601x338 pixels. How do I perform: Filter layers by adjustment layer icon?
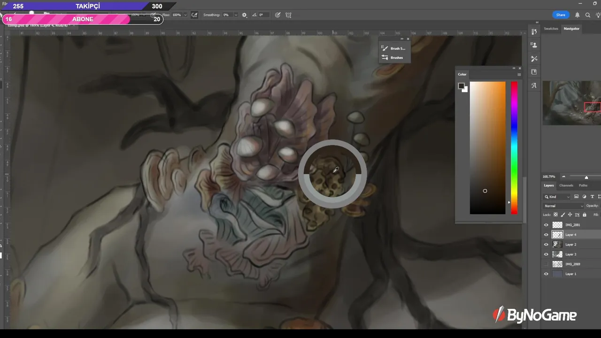click(x=584, y=197)
